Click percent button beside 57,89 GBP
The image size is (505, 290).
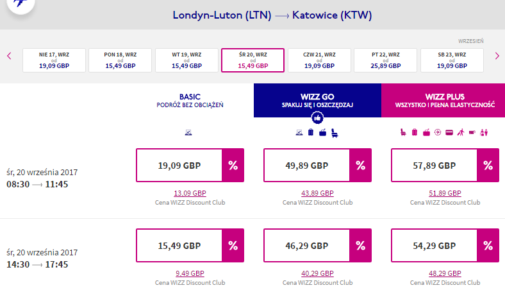[488, 165]
